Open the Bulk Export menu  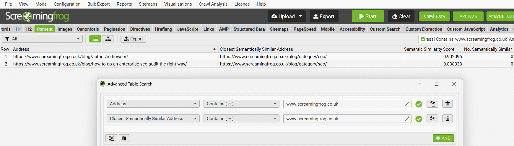[98, 4]
